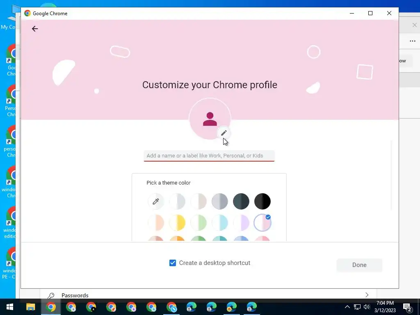Image resolution: width=420 pixels, height=315 pixels.
Task: Open three-dot menu in background window
Action: pos(413,41)
